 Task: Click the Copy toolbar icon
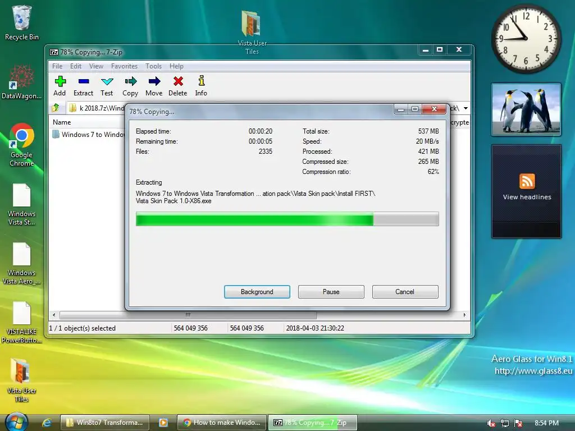[130, 86]
